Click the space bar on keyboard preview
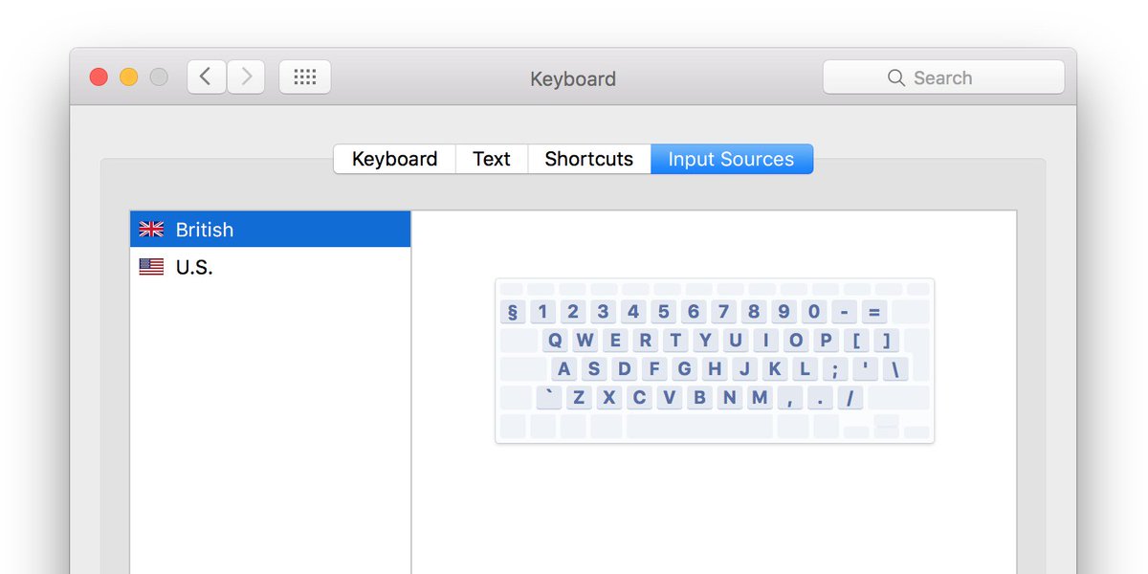The image size is (1148, 574). coord(699,427)
